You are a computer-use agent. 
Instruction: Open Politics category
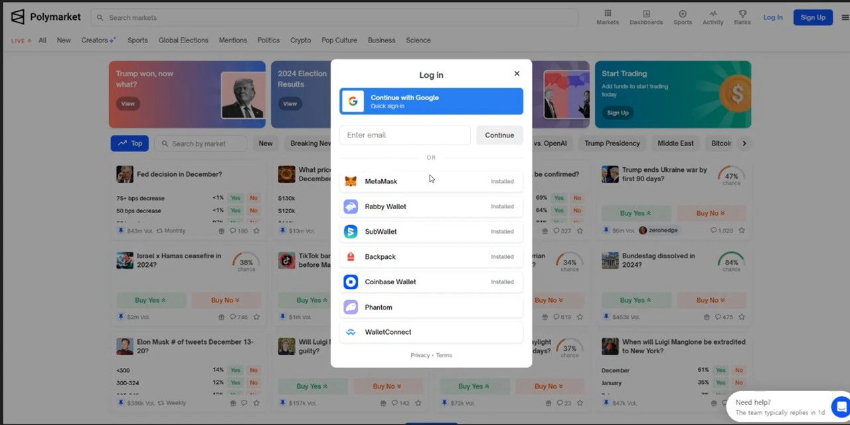pos(269,41)
